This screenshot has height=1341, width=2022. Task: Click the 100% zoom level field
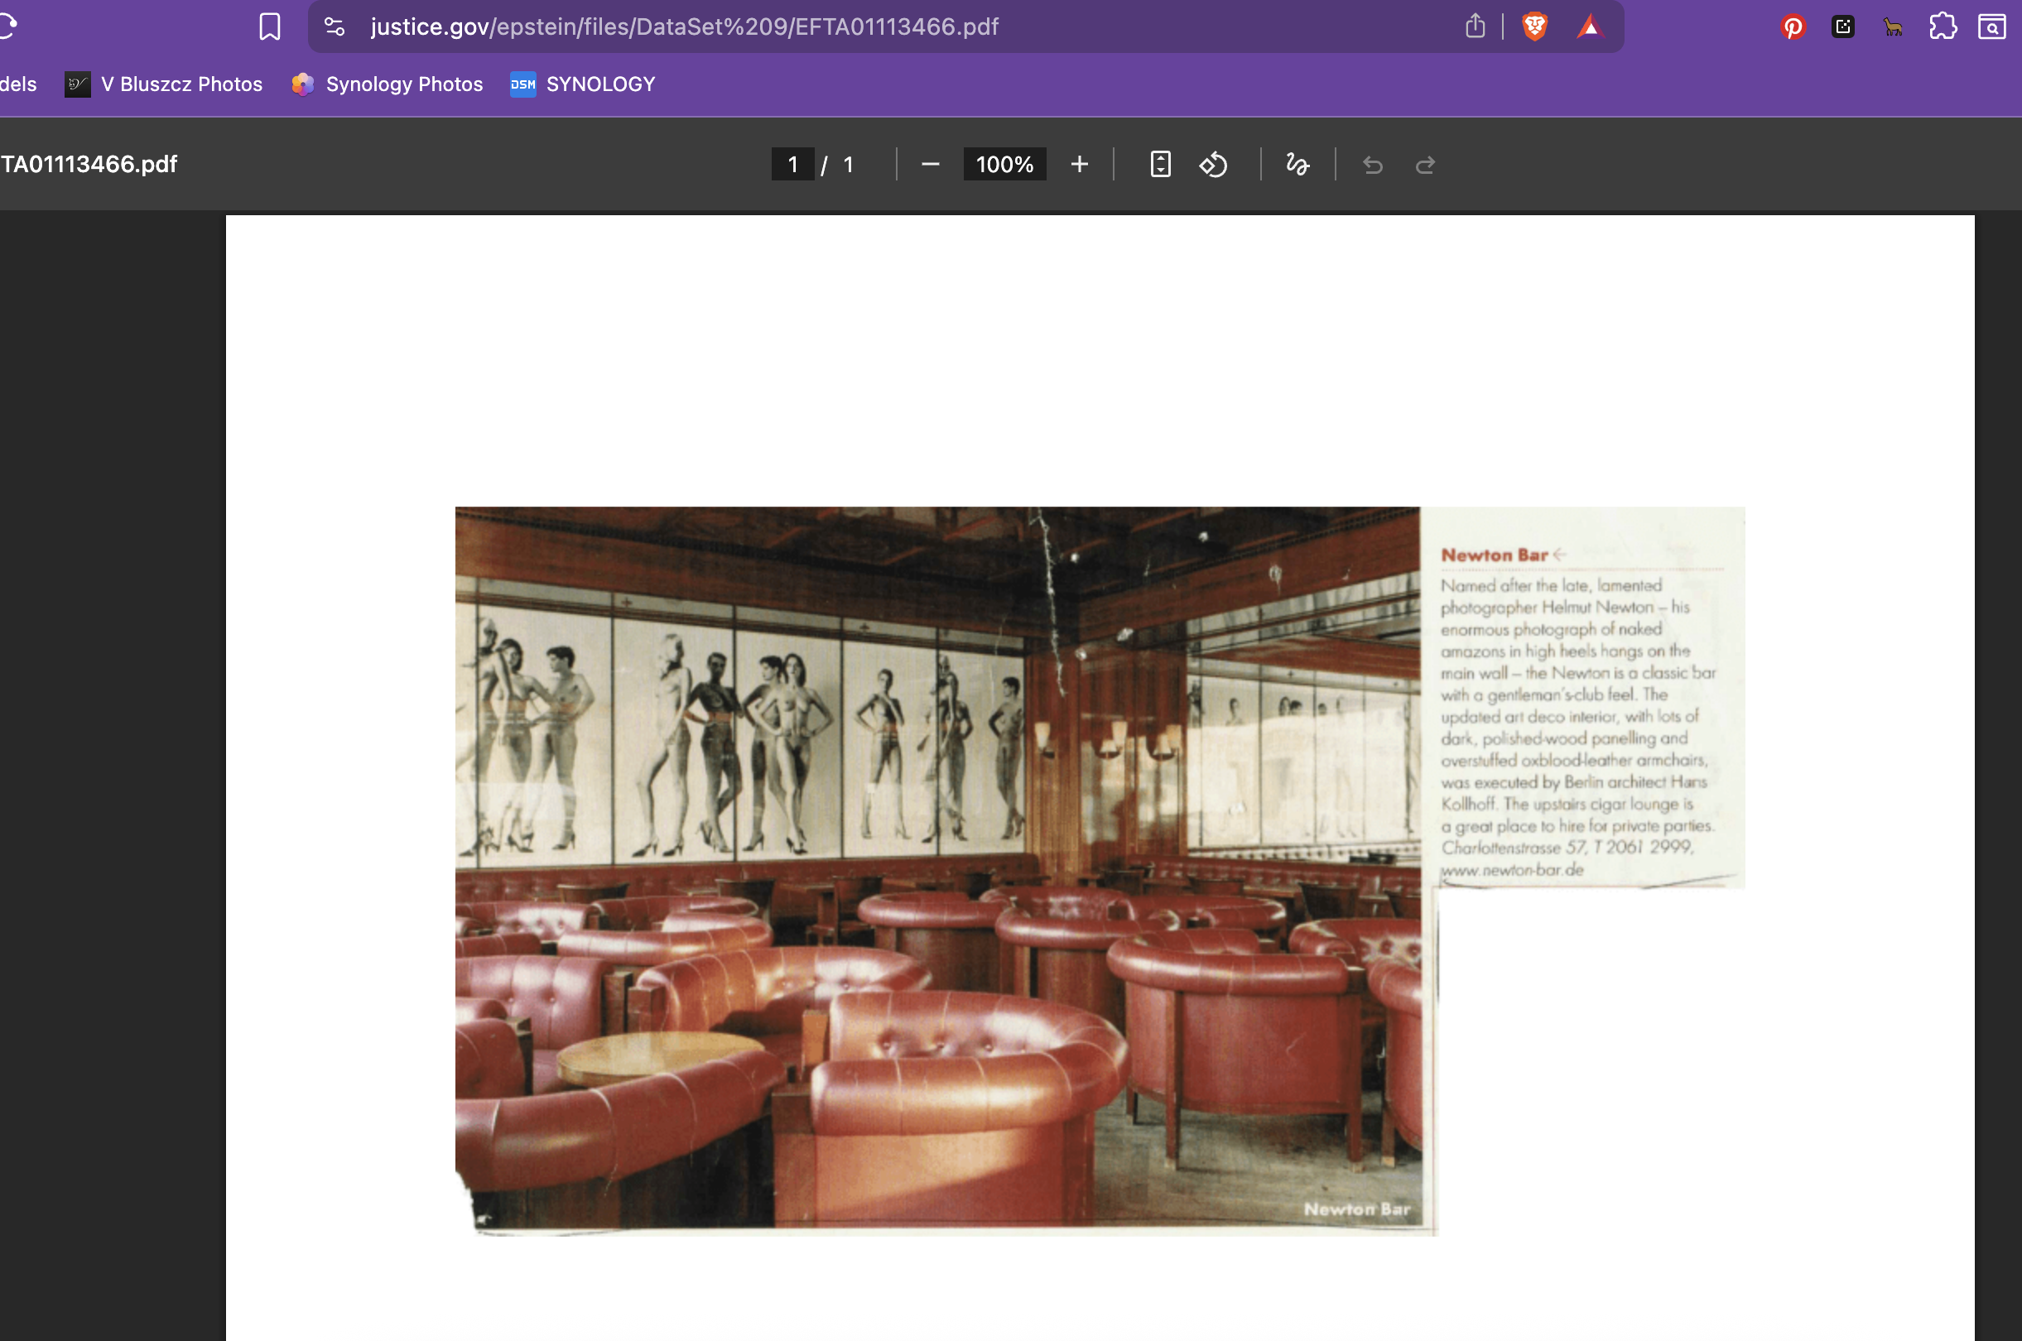coord(1004,164)
